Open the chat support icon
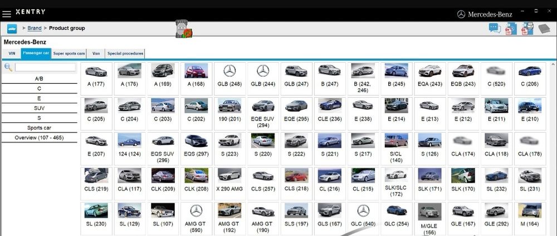The image size is (557, 236). (495, 28)
